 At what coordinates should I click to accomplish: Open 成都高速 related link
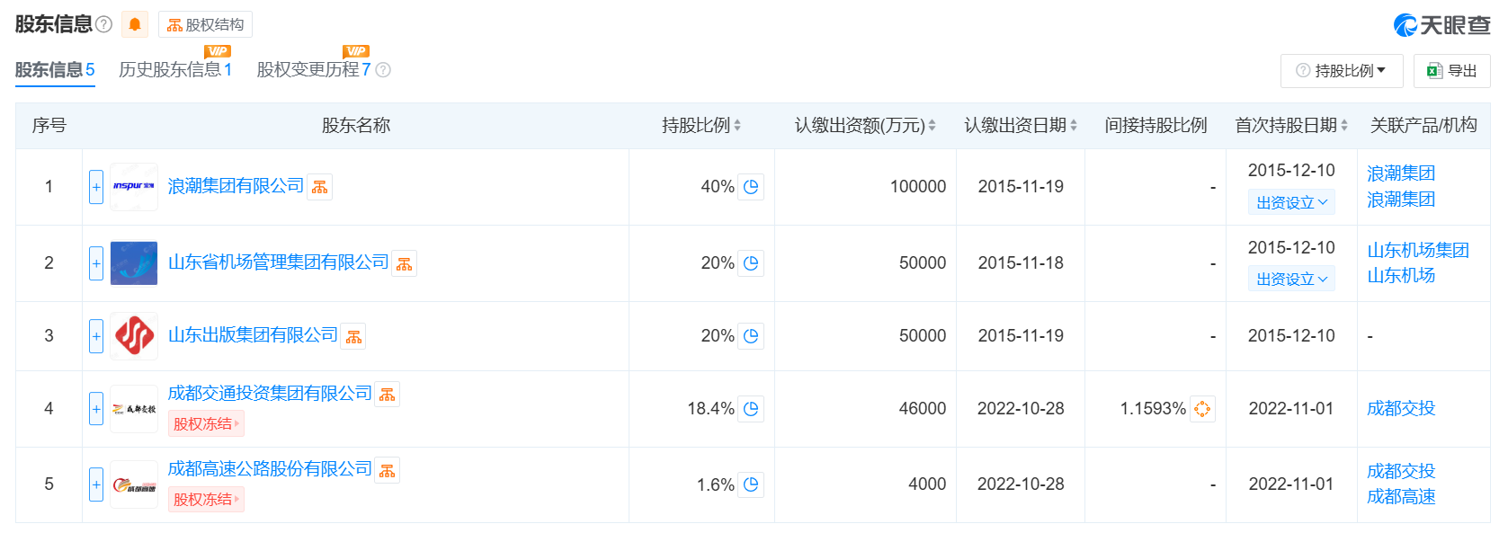(x=1401, y=497)
